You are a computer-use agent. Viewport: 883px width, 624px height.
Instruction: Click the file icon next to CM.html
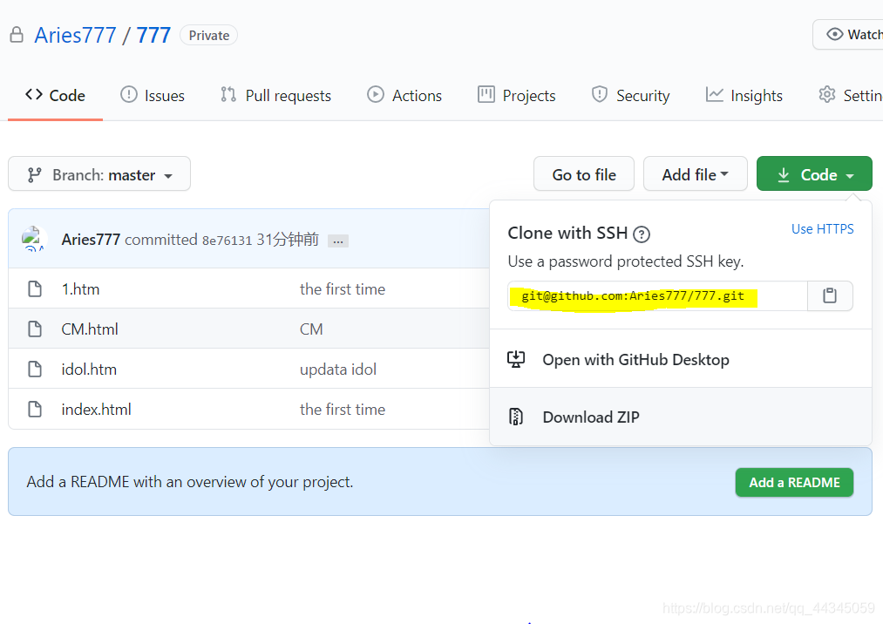click(x=35, y=329)
